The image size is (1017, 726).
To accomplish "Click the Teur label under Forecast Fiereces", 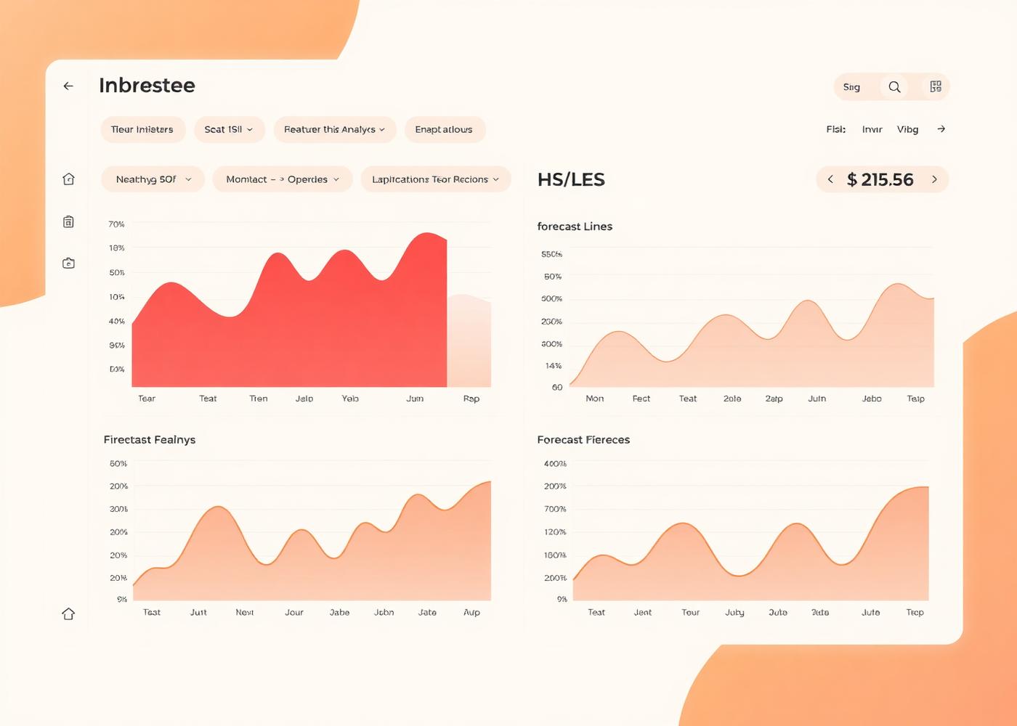I will (x=691, y=613).
